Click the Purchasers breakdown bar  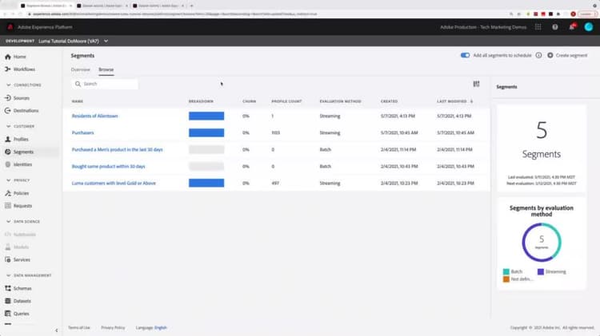(206, 132)
